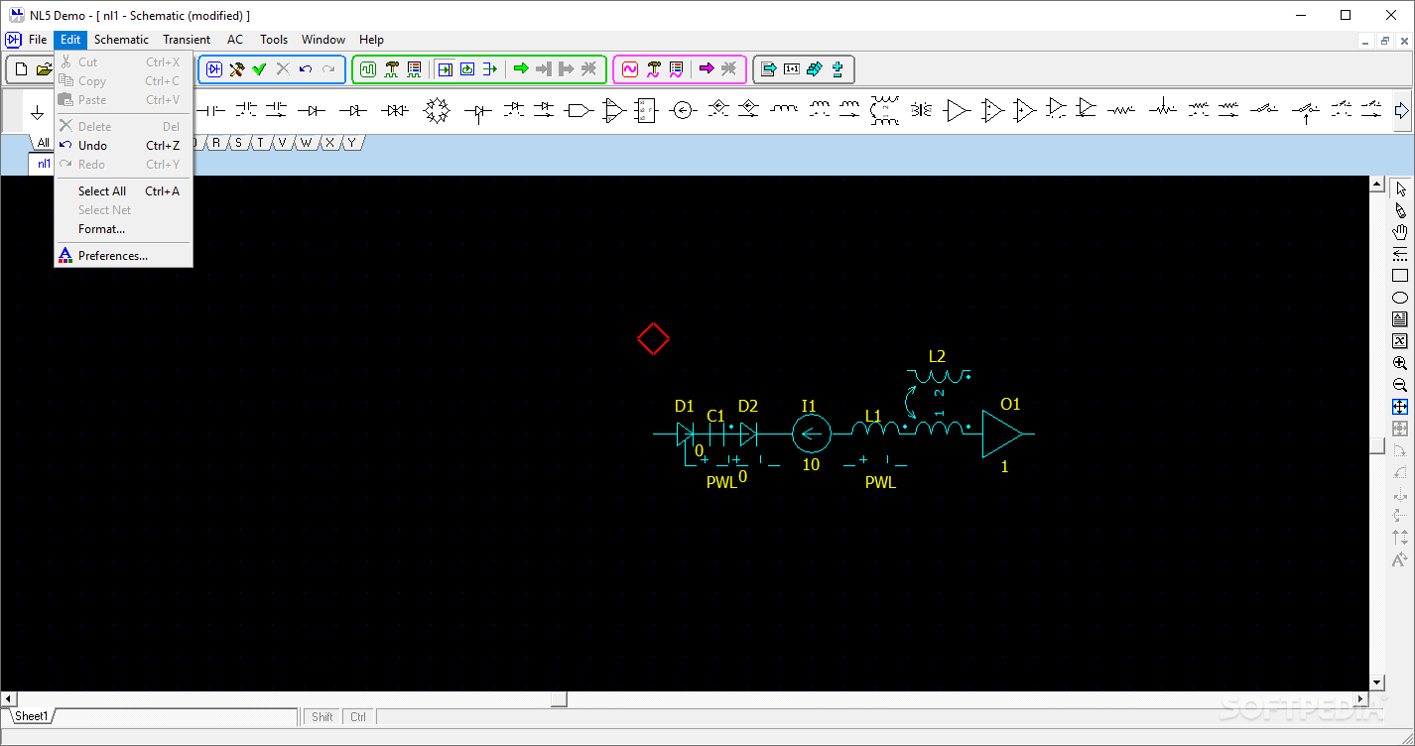Click the formula variable tool icon
The width and height of the screenshot is (1415, 746).
click(1400, 341)
